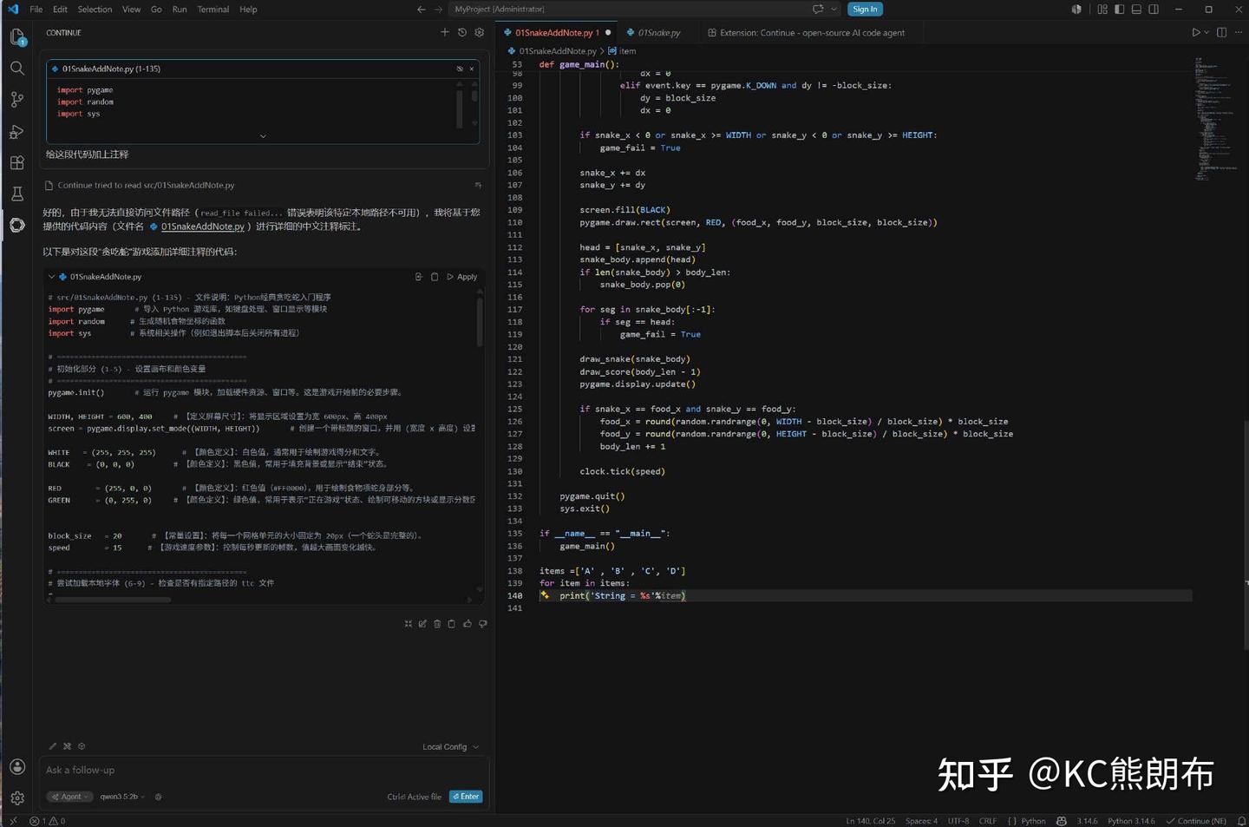Screen dimensions: 1249x827
Task: Open the Search view in activity bar
Action: (x=17, y=68)
